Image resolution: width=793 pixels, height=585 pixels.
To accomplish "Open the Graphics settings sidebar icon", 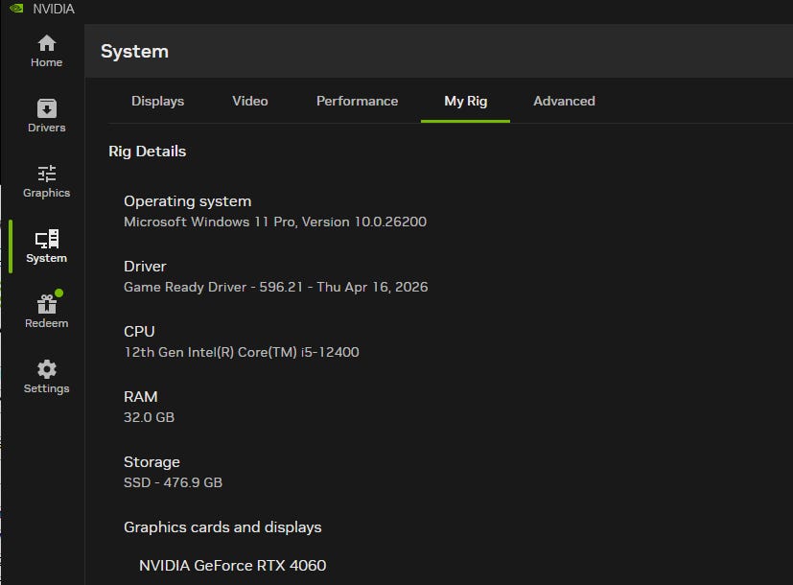I will pyautogui.click(x=46, y=181).
